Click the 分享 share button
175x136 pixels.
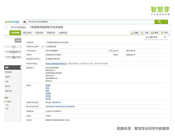pyautogui.click(x=164, y=33)
